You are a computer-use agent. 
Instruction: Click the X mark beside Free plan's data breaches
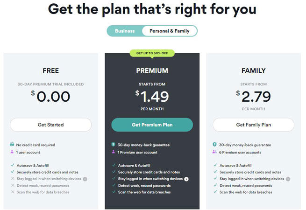pyautogui.click(x=12, y=192)
